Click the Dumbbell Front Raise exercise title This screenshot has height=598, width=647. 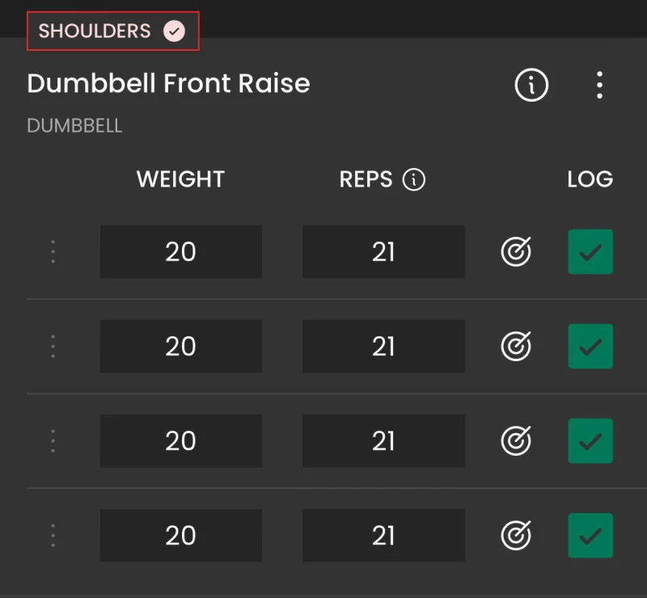tap(168, 83)
